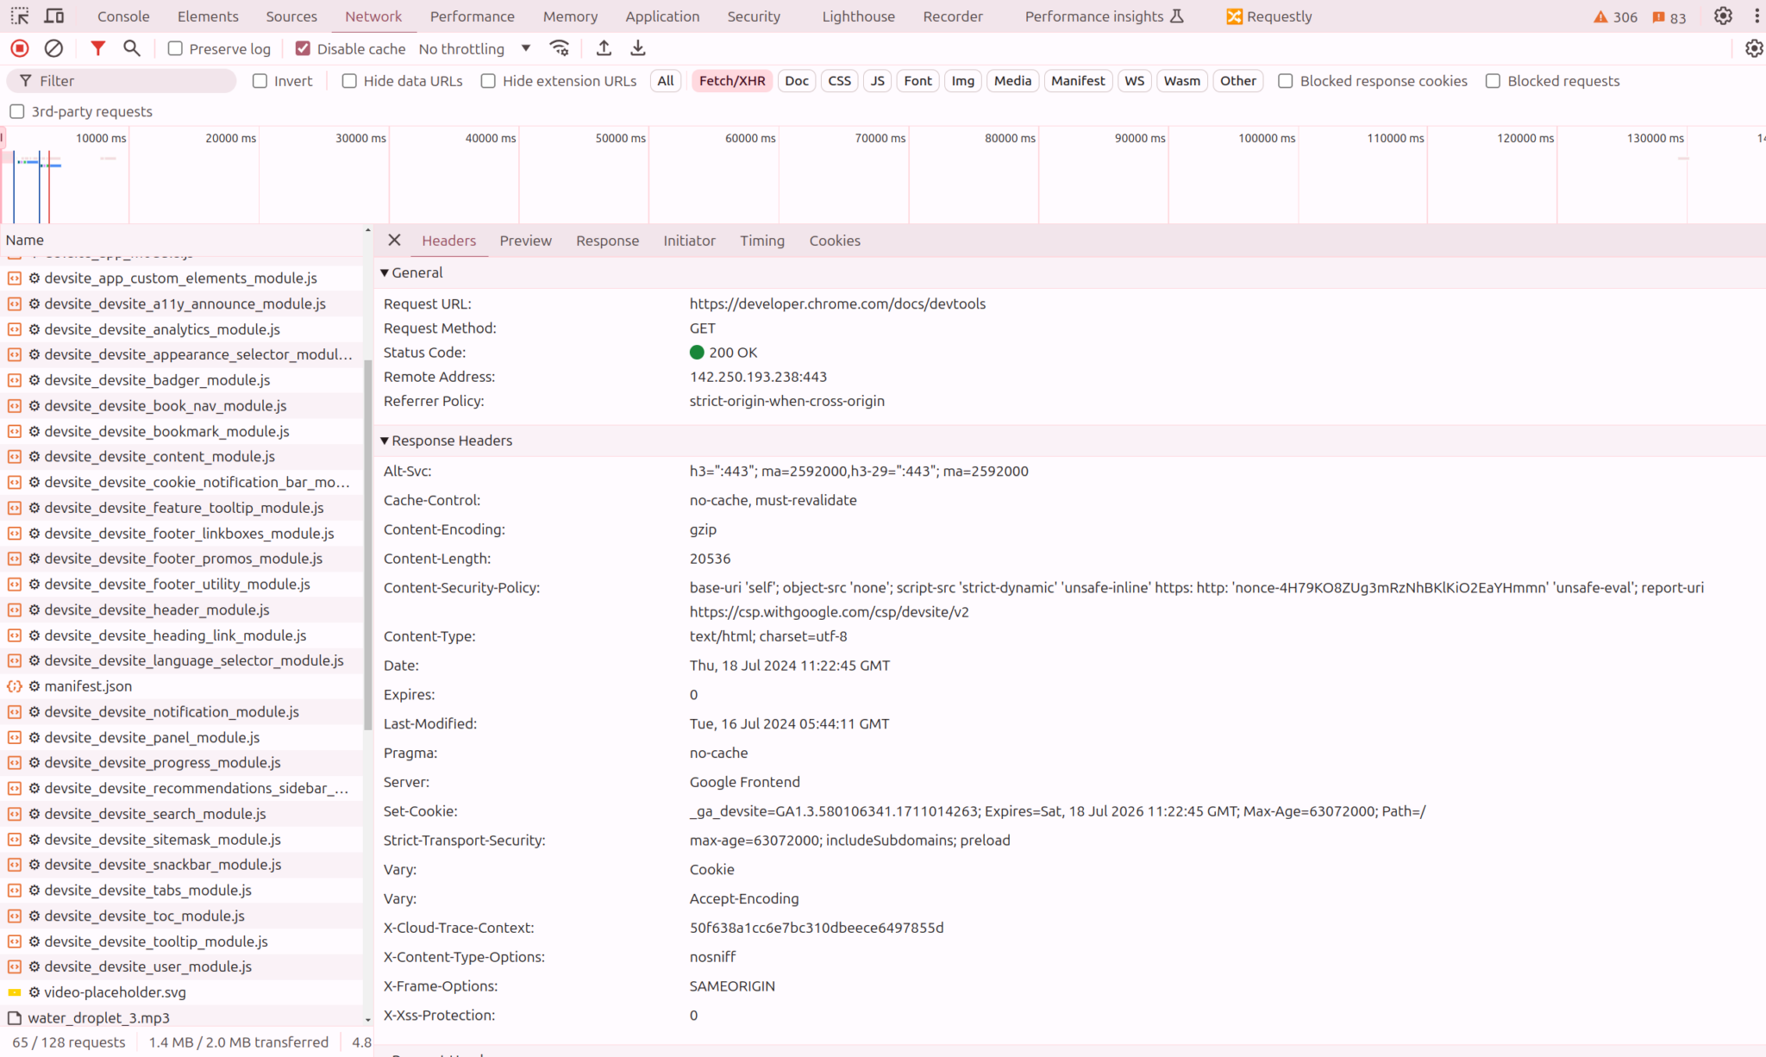Image resolution: width=1766 pixels, height=1057 pixels.
Task: Toggle device toolbar emulation icon
Action: (53, 16)
